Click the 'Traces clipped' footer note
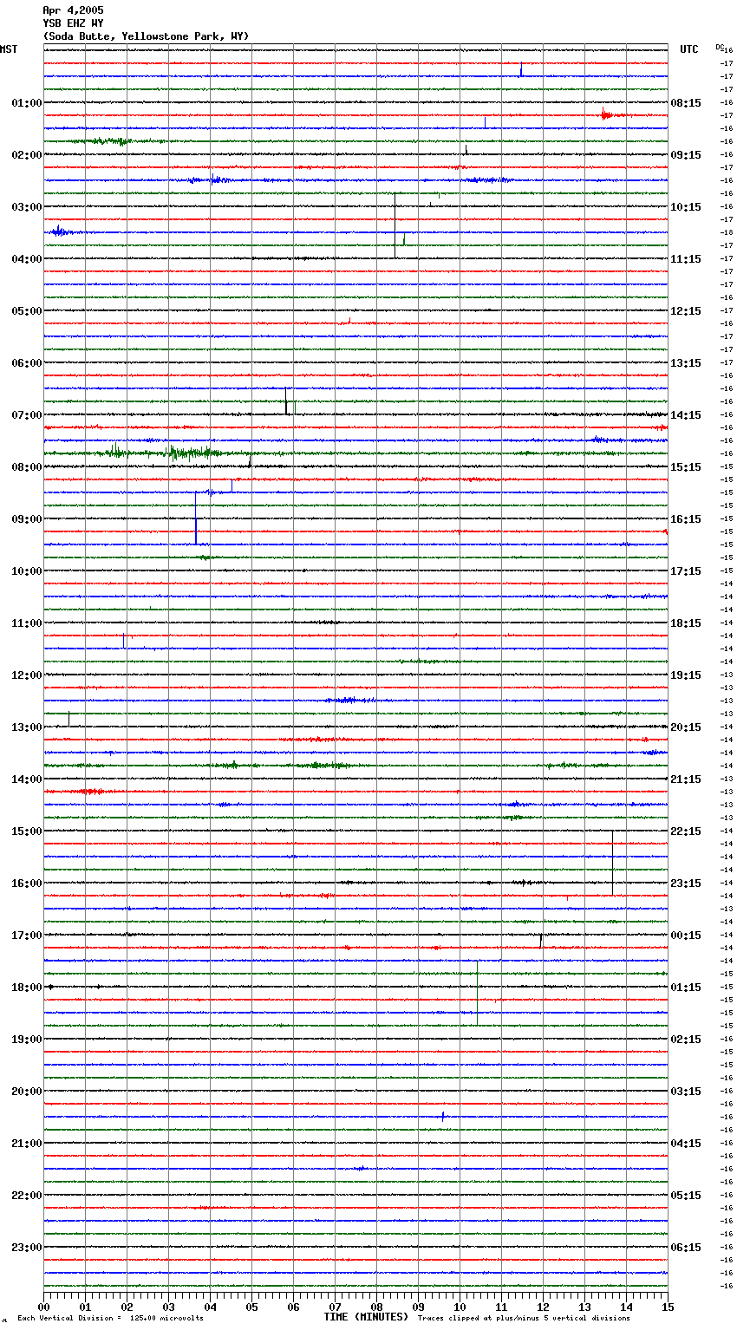The image size is (737, 1330). pos(524,1319)
